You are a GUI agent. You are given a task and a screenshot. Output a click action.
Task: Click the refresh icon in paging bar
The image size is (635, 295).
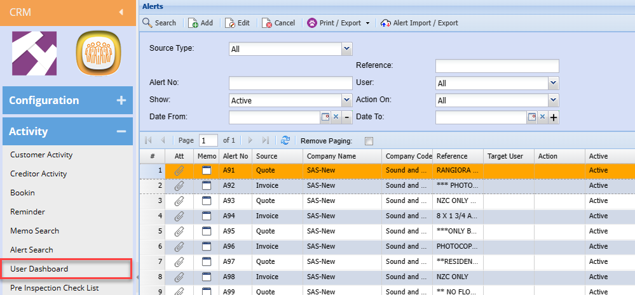pos(285,140)
